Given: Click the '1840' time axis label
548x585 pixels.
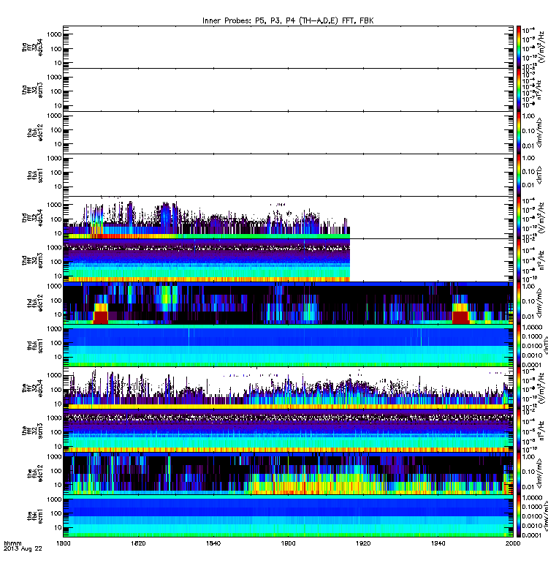Looking at the screenshot, I should (213, 543).
